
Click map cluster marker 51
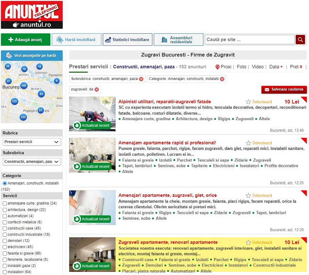click(x=41, y=110)
